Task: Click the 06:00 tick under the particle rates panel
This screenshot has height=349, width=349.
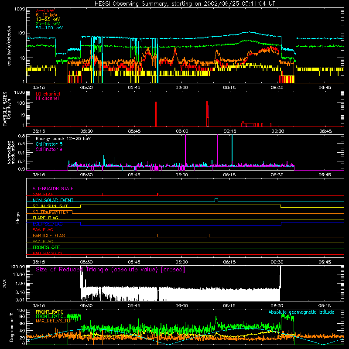Action: click(182, 131)
